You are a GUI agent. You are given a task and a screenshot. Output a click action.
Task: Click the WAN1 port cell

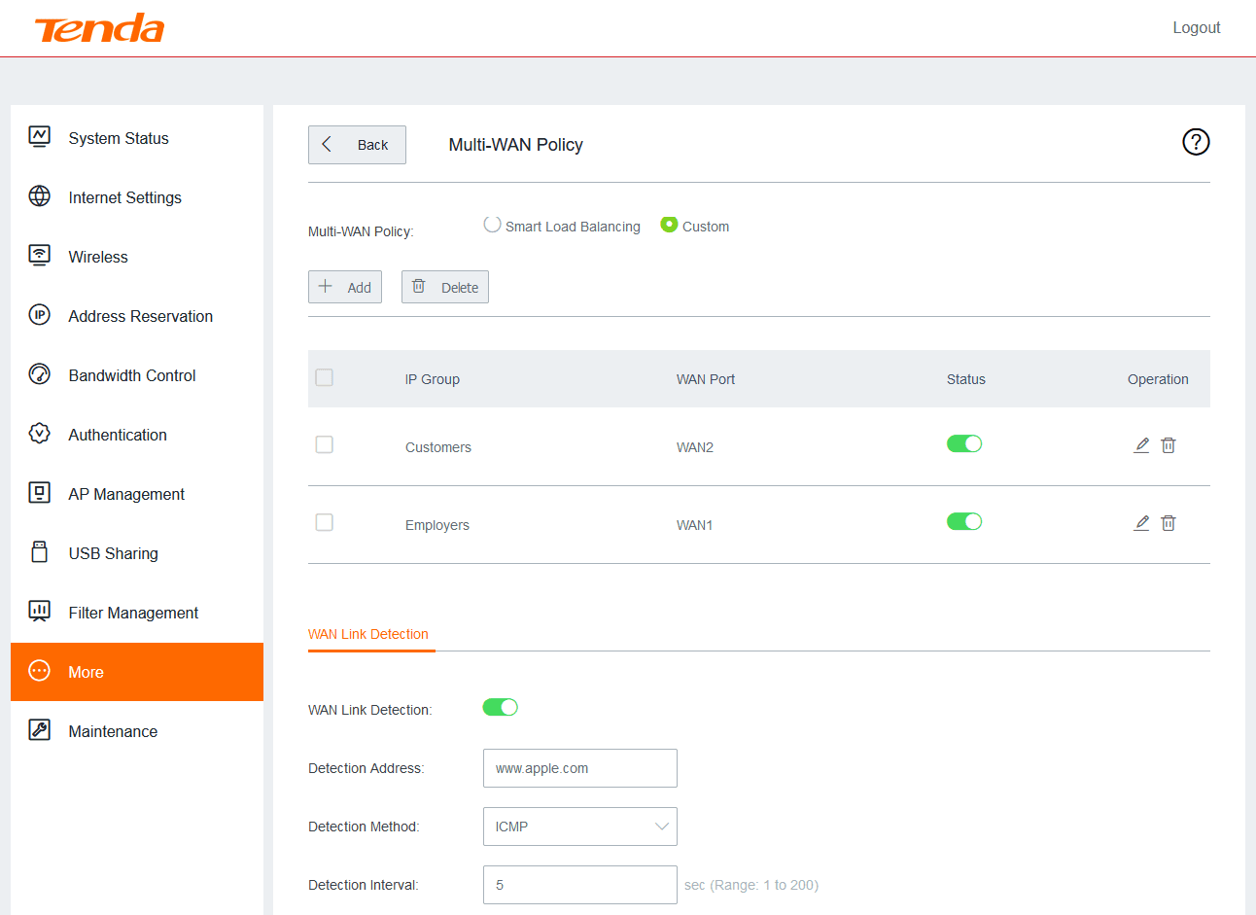coord(695,525)
